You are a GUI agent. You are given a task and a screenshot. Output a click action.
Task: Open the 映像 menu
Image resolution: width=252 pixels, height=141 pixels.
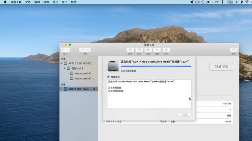[46, 2]
